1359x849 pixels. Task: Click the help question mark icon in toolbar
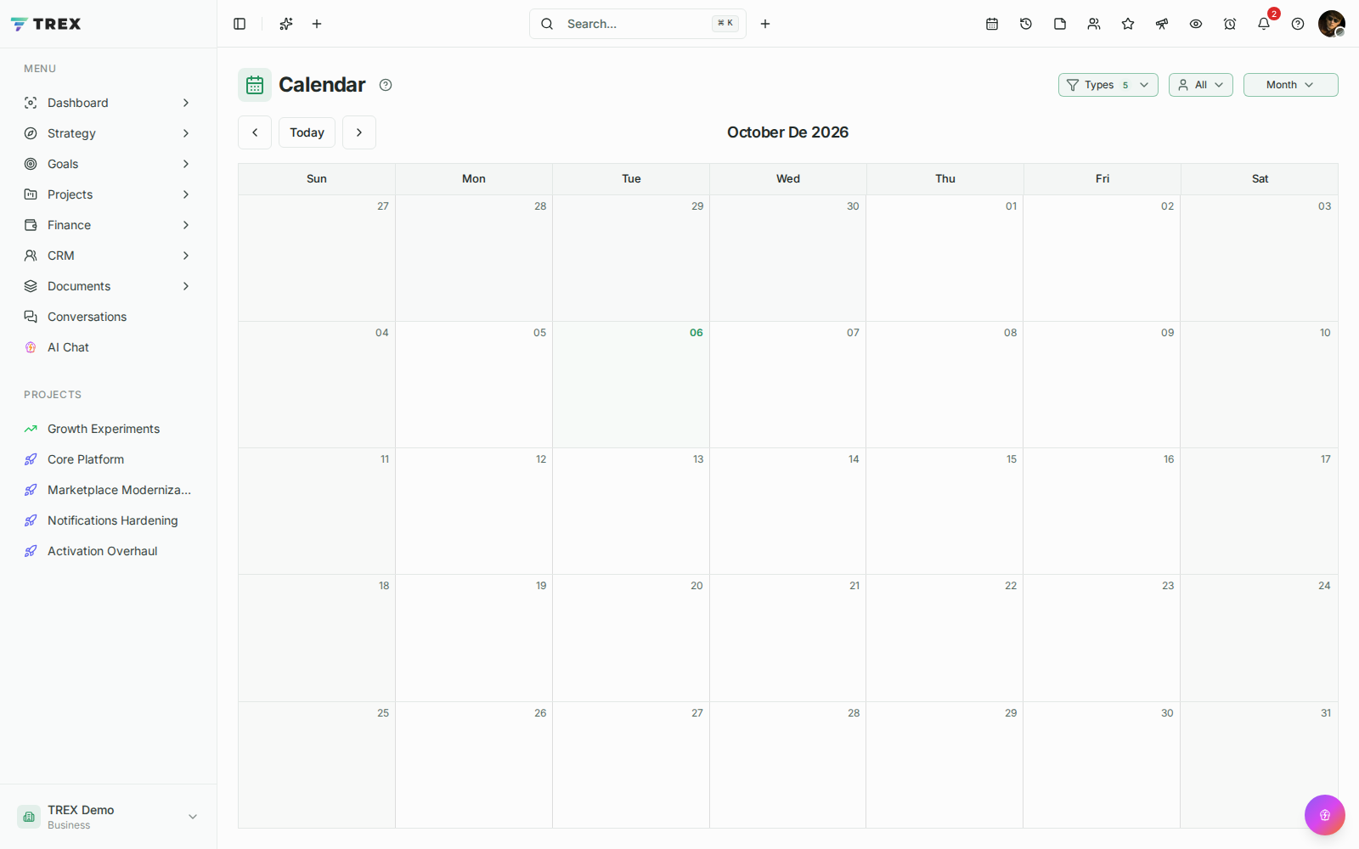(x=1298, y=24)
